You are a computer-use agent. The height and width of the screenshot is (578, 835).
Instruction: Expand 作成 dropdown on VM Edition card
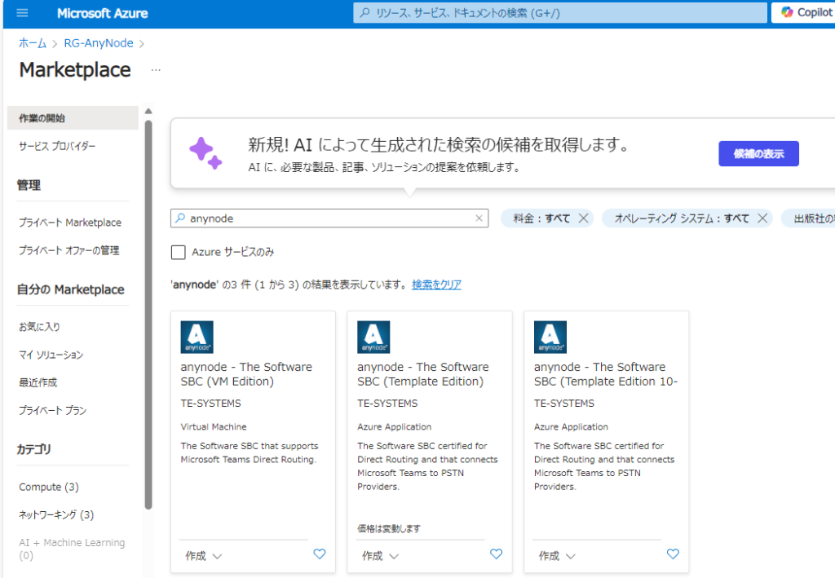point(203,556)
